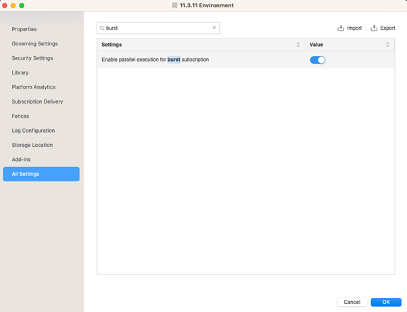
Task: Go to Security Settings
Action: 32,58
